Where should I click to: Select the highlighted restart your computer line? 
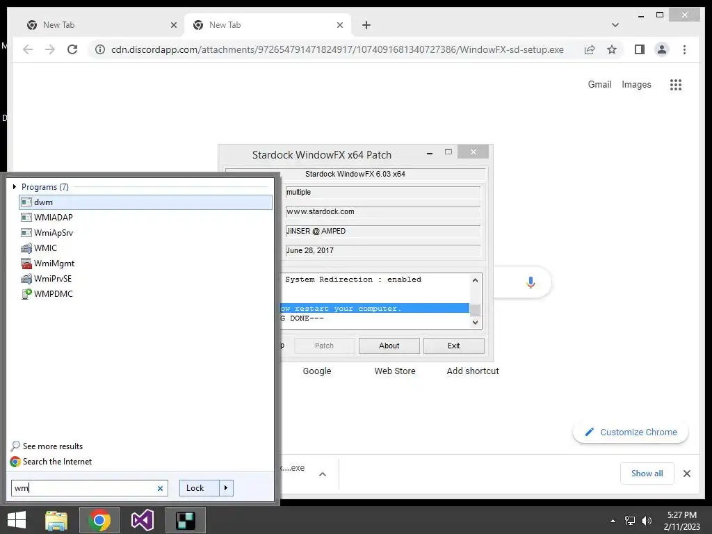(x=374, y=309)
